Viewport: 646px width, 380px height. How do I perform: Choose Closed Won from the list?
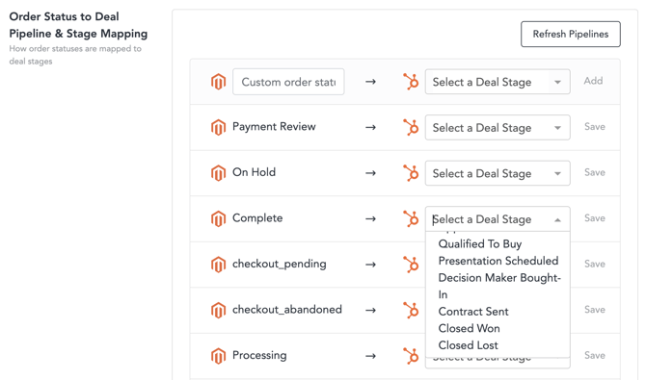pyautogui.click(x=469, y=328)
